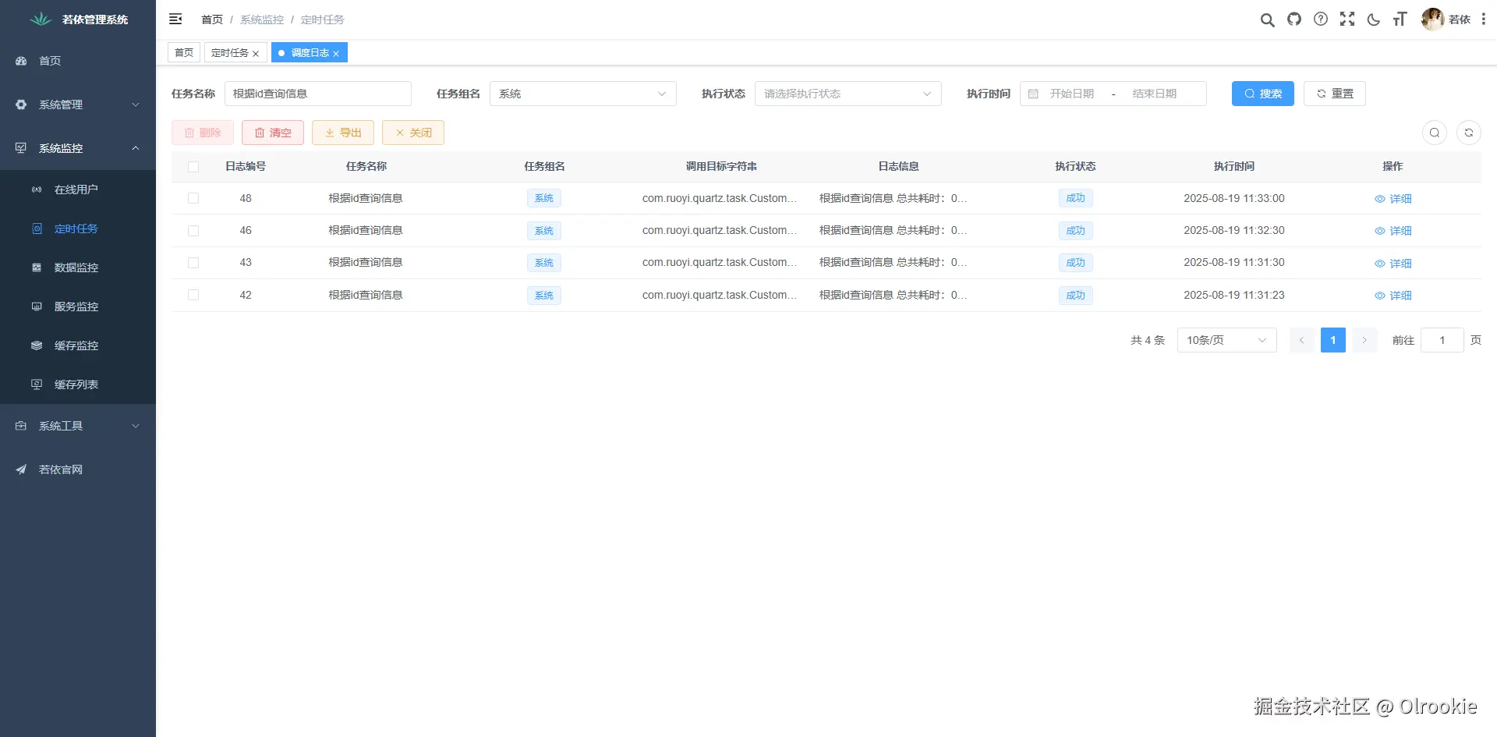Open the header search magnifier icon
The image size is (1497, 737).
(x=1268, y=19)
